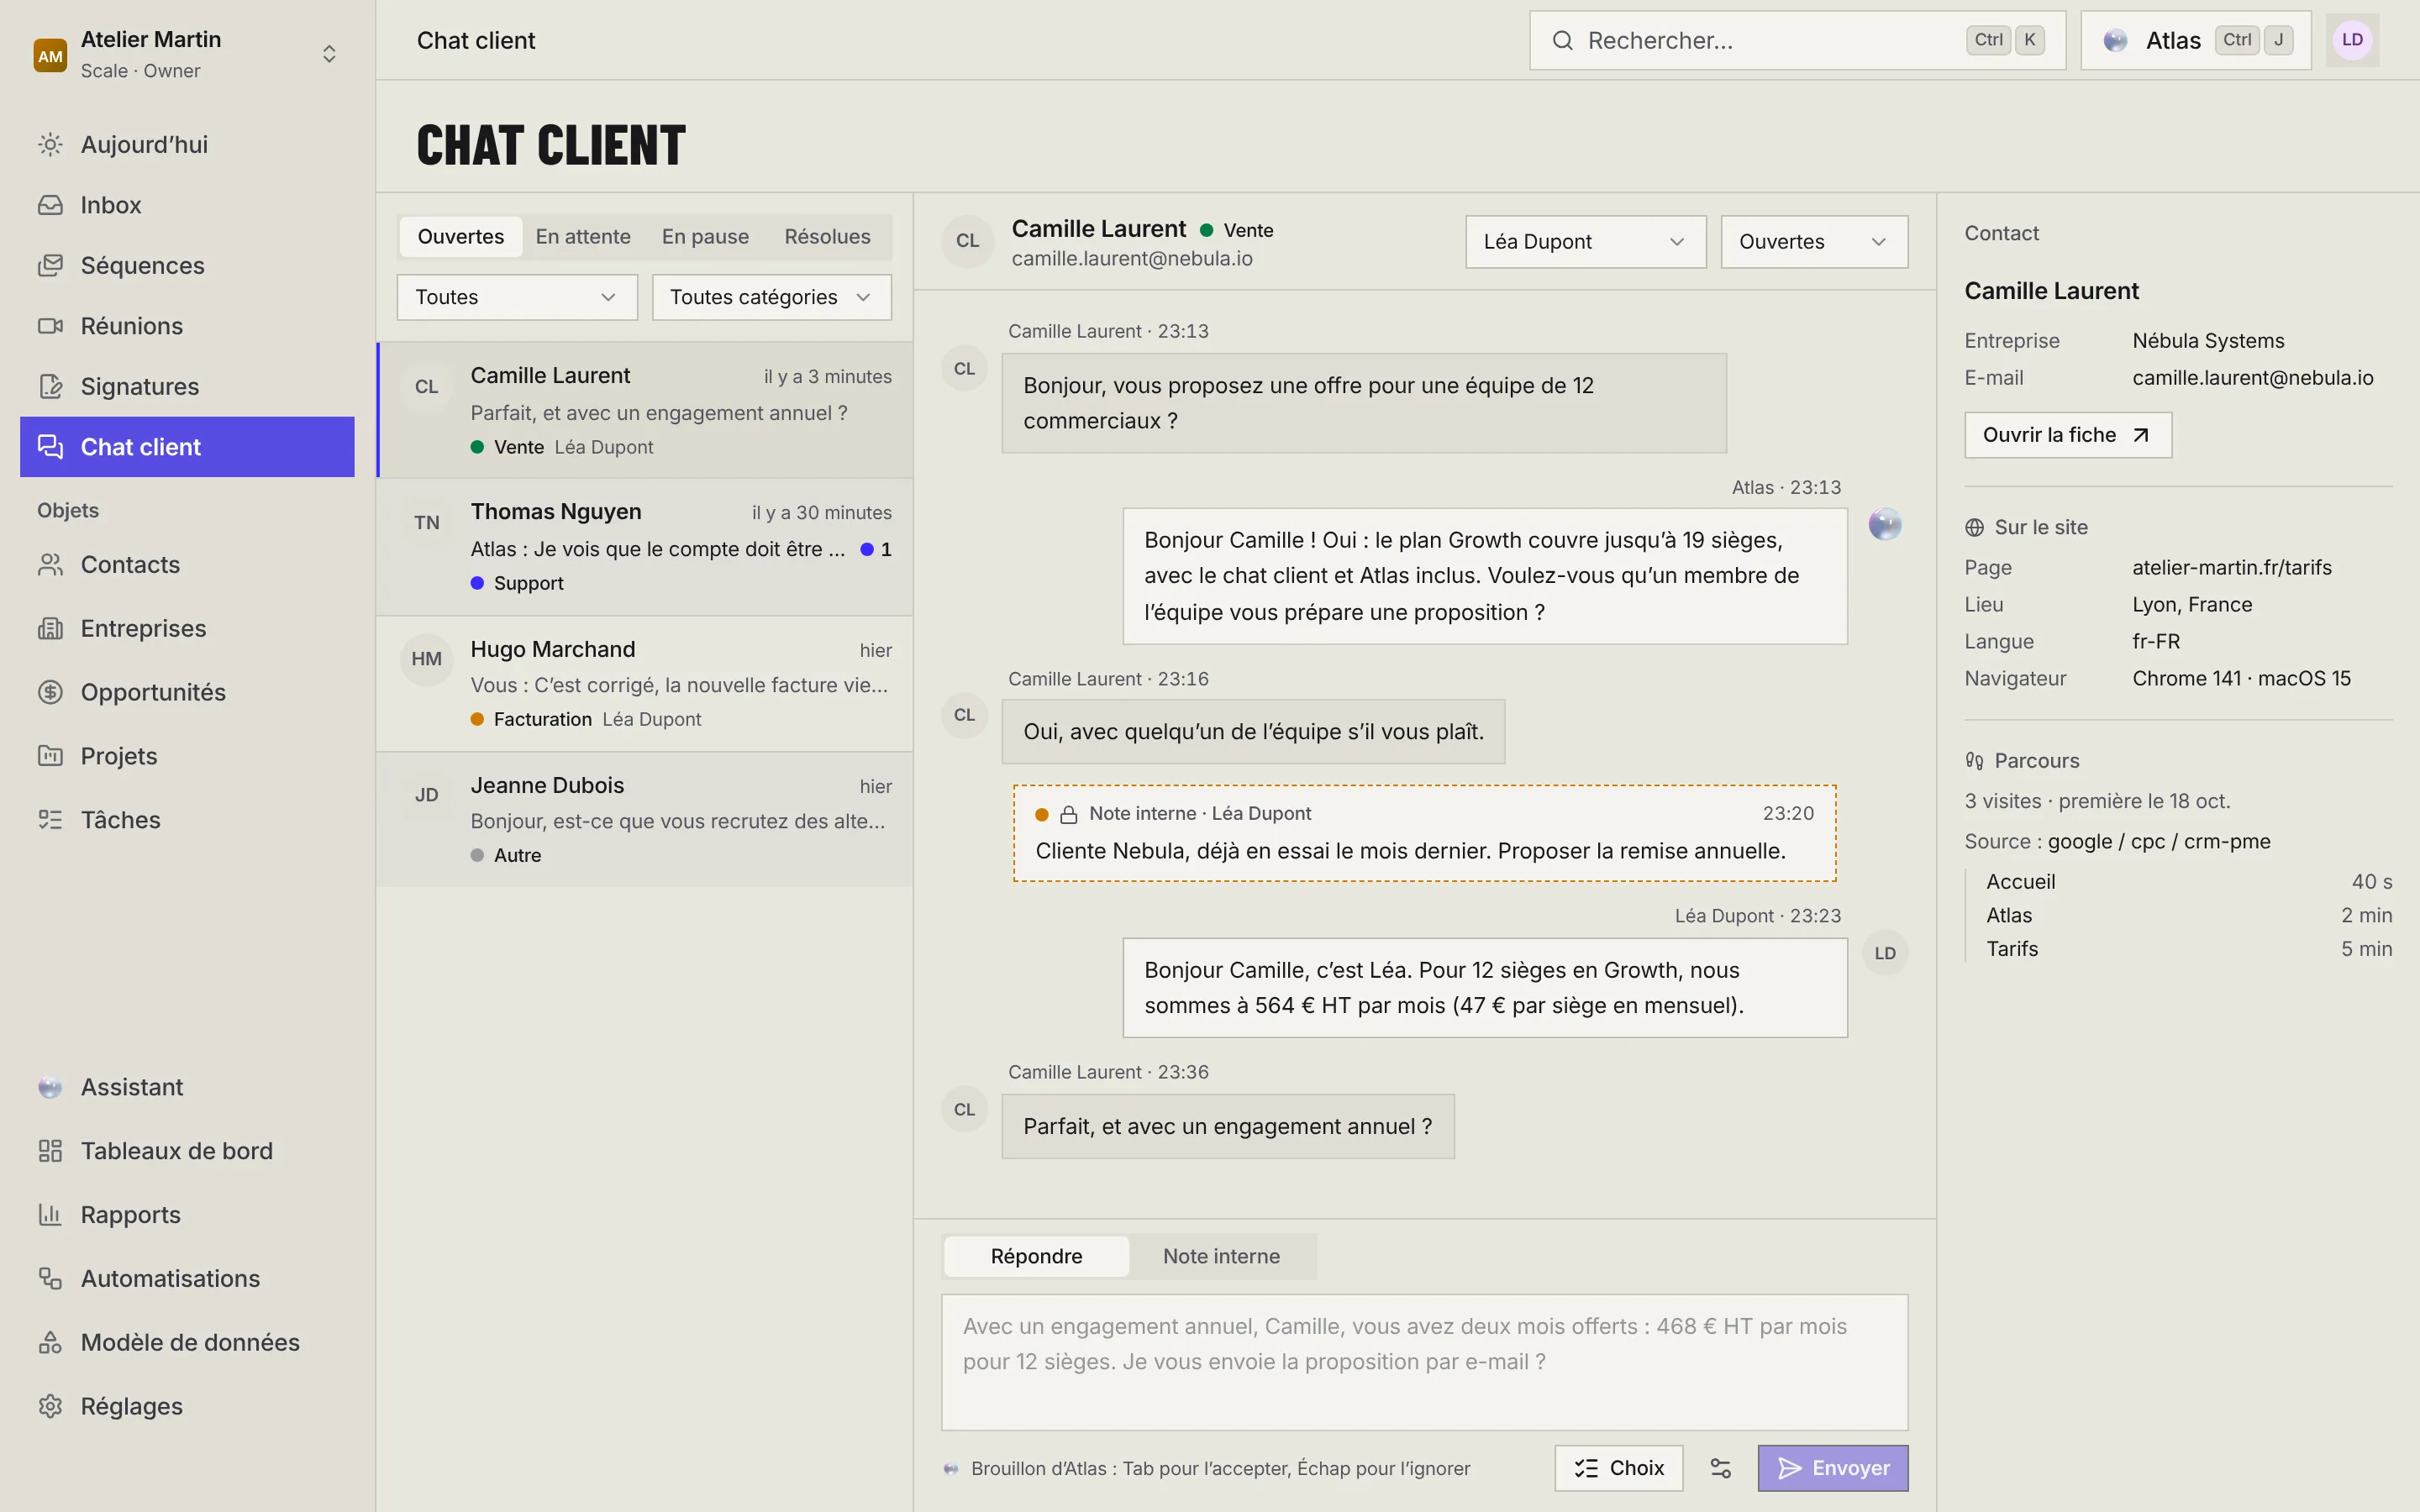The height and width of the screenshot is (1512, 2420).
Task: Open the Assistant
Action: point(187,1087)
